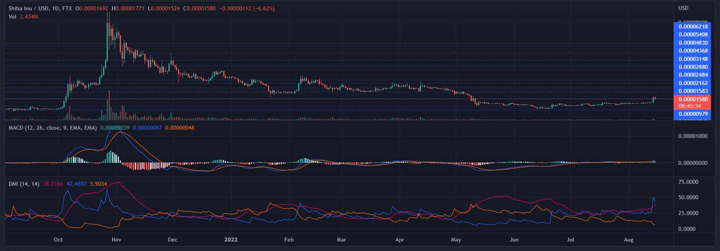Click the 0.00002162 price level label
Image resolution: width=720 pixels, height=251 pixels.
coord(693,83)
